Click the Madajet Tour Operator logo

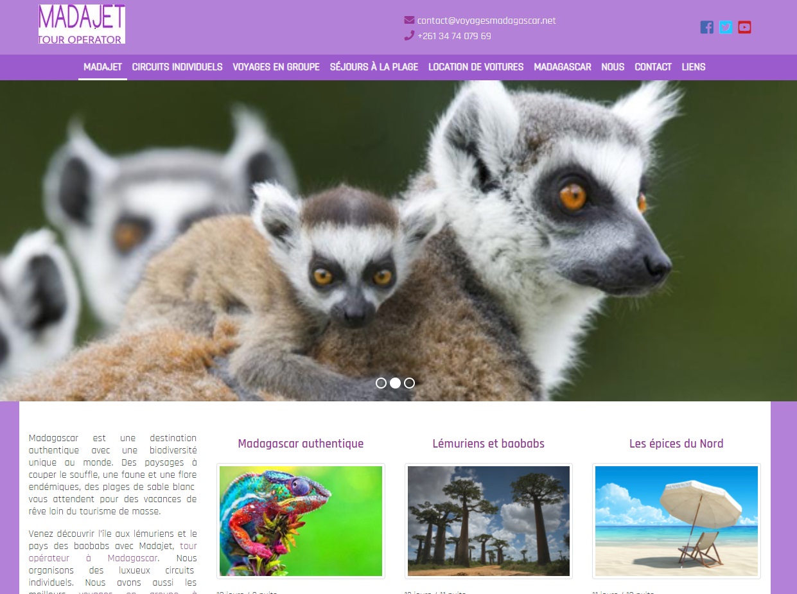coord(82,24)
